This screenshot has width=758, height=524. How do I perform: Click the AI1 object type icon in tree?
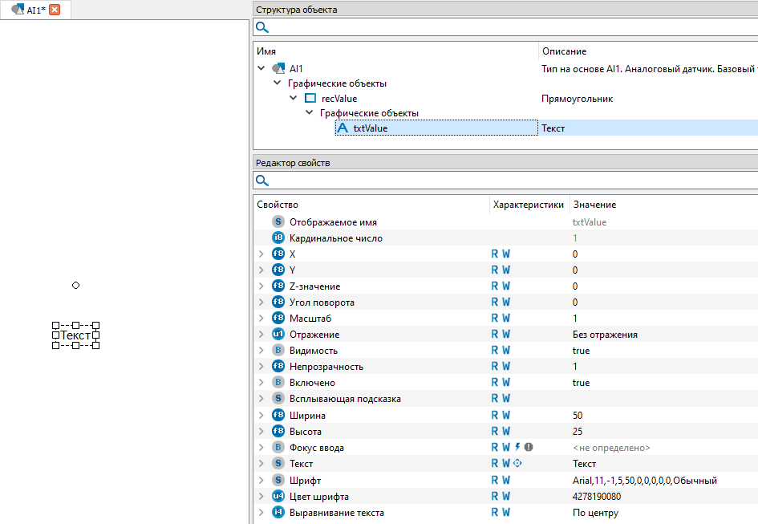click(x=278, y=69)
